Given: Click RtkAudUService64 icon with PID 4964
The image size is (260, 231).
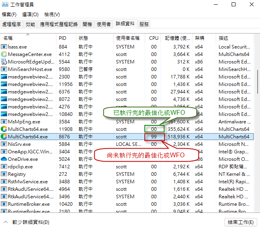Looking at the screenshot, I should point(4,189).
